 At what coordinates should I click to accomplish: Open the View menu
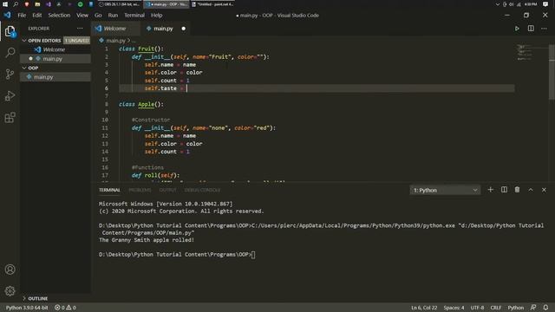(82, 16)
